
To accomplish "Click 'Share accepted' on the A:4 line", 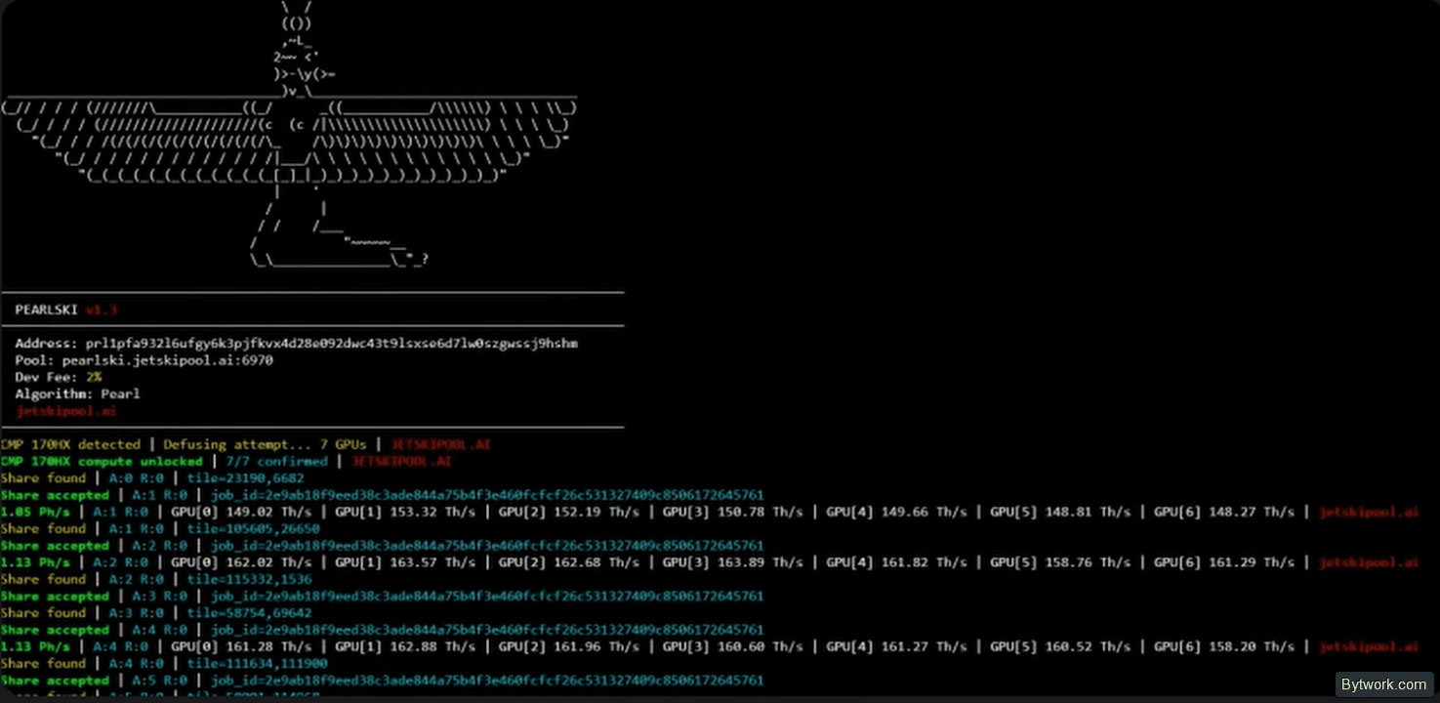I will point(55,630).
